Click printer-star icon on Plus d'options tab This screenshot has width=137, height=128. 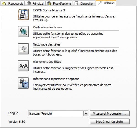(49, 4)
